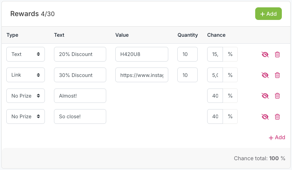Delete the 30% Discount reward row
This screenshot has width=292, height=170.
pos(277,75)
